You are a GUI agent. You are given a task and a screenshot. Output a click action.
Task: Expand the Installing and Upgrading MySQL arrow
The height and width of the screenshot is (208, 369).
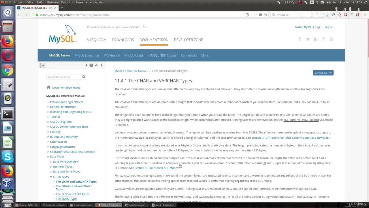[48, 112]
